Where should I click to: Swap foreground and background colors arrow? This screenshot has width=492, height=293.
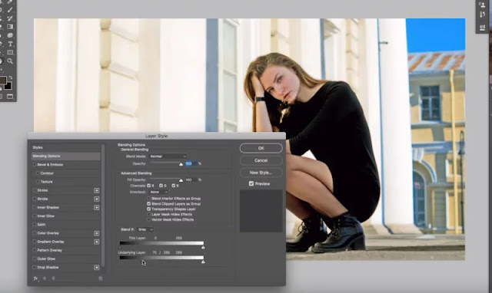pyautogui.click(x=10, y=77)
